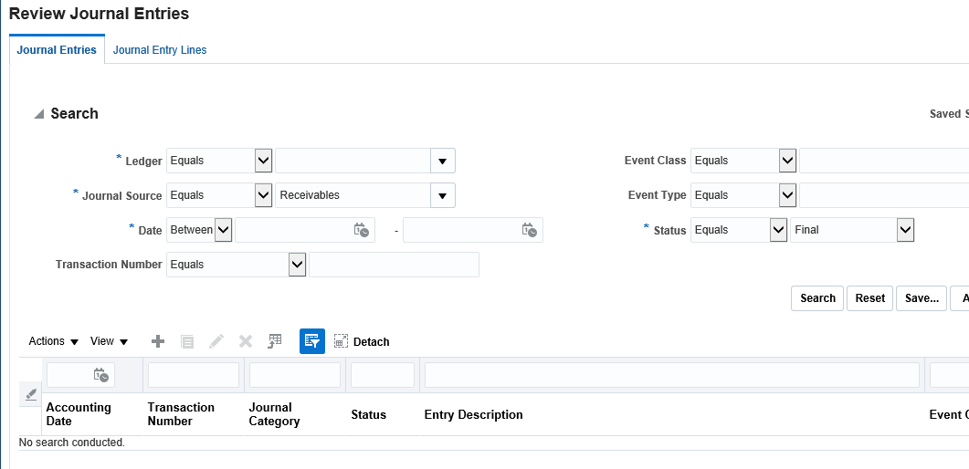Click the delete X icon in toolbar
The width and height of the screenshot is (969, 469).
[x=246, y=341]
